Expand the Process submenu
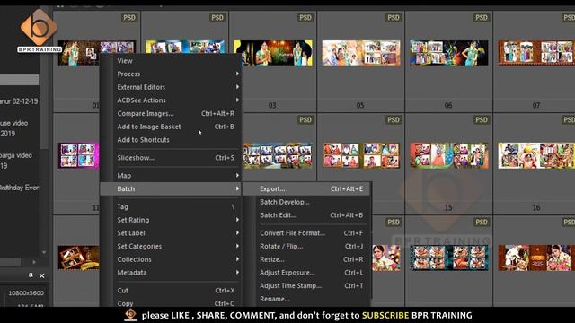The height and width of the screenshot is (323, 575). coord(171,74)
